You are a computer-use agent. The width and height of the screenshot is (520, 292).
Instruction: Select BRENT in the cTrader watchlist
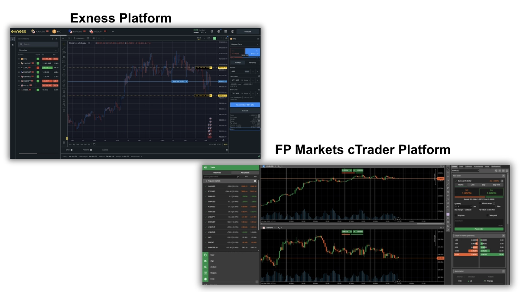tap(231, 242)
